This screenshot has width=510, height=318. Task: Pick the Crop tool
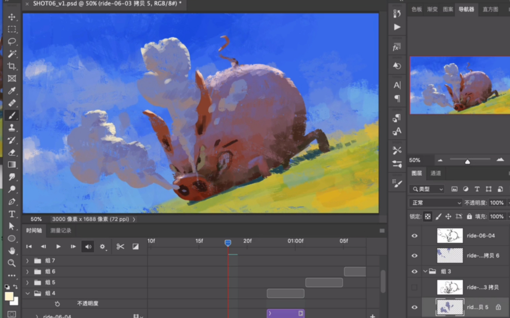pos(12,66)
